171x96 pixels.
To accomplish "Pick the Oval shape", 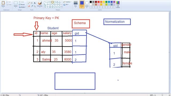I will 50,2.
